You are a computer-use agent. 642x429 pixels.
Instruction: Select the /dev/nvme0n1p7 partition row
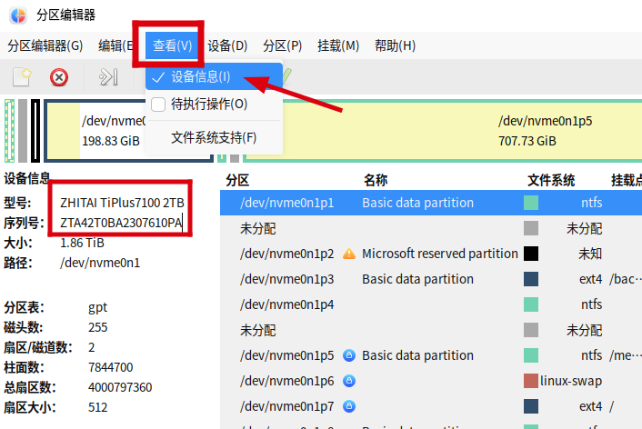431,406
